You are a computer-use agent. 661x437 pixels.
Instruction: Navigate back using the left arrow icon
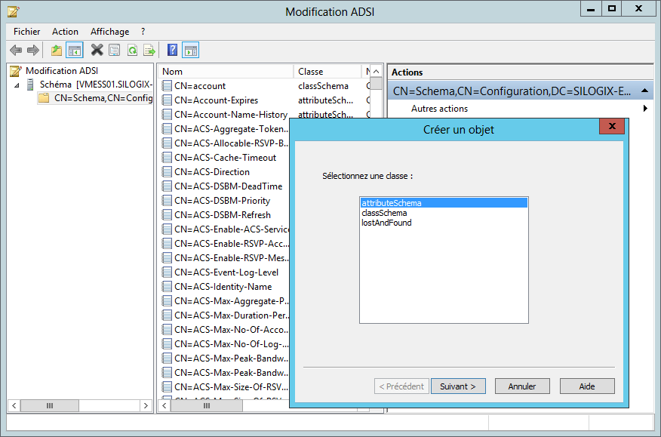16,50
